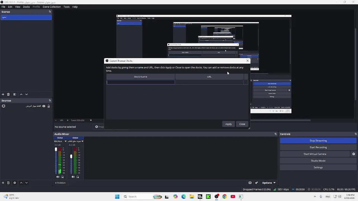Open virtual camera settings gear icon

click(354, 154)
